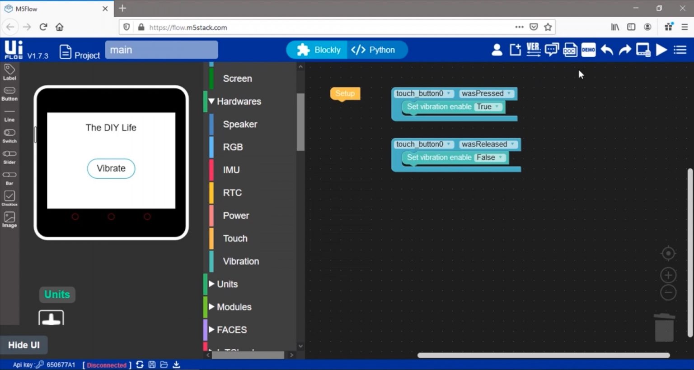The image size is (694, 370).
Task: Open Vibration hardware blocks
Action: (x=240, y=261)
